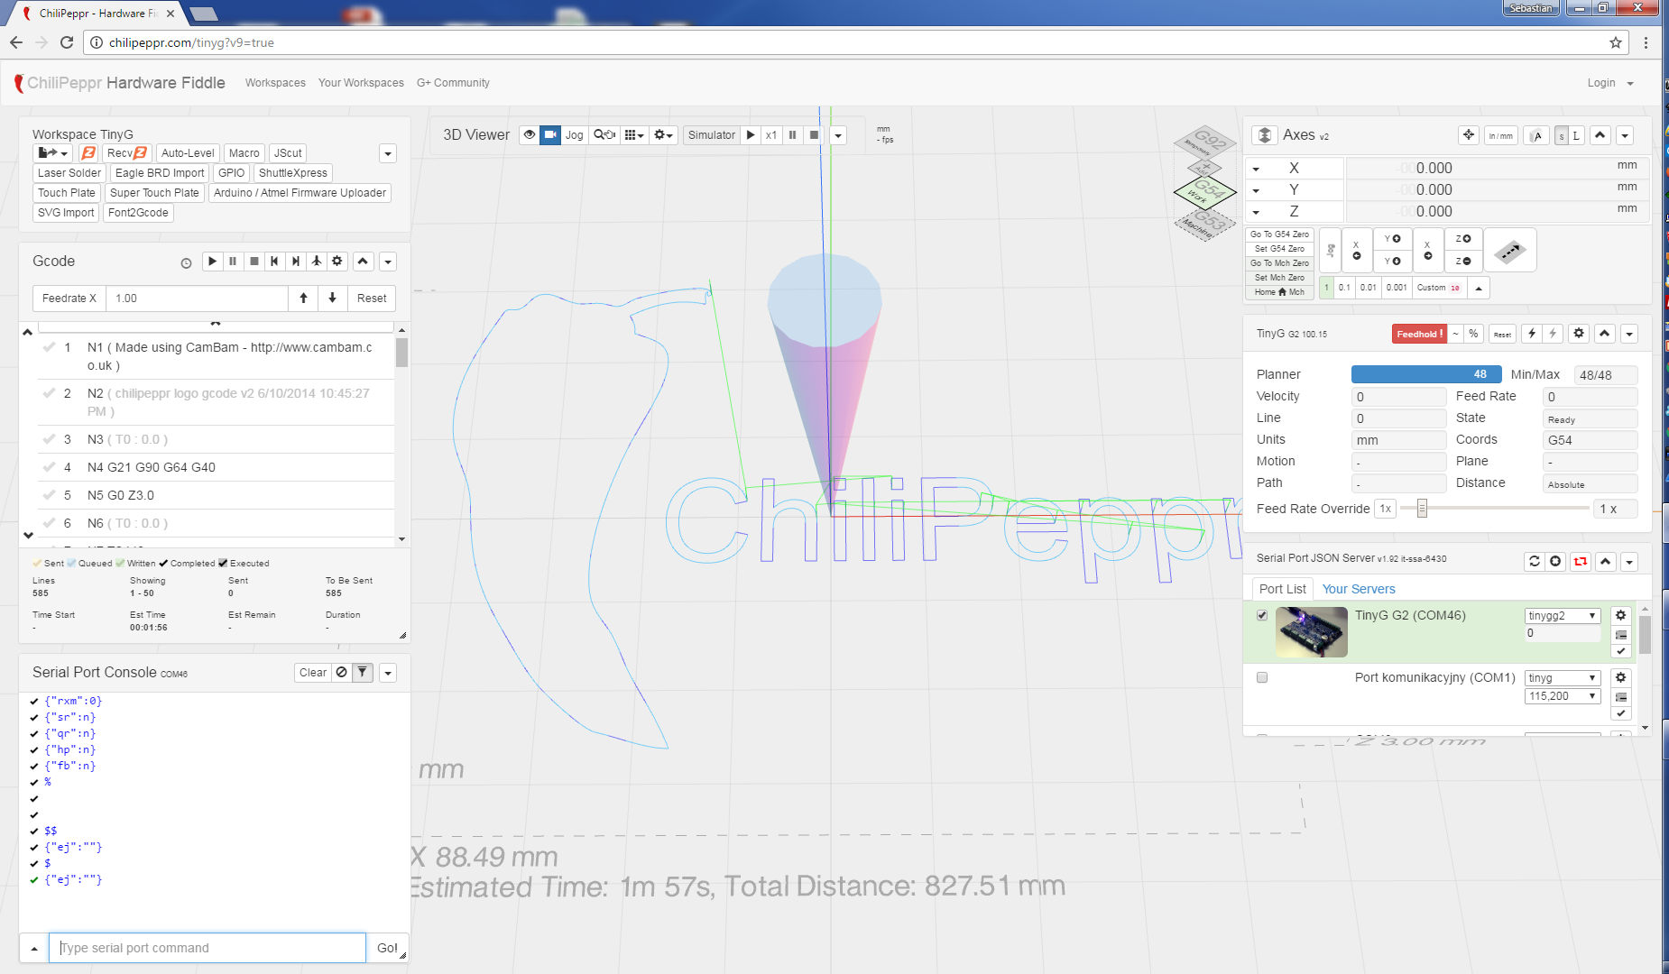This screenshot has width=1669, height=974.
Task: Jog Z axis down
Action: pyautogui.click(x=1463, y=262)
